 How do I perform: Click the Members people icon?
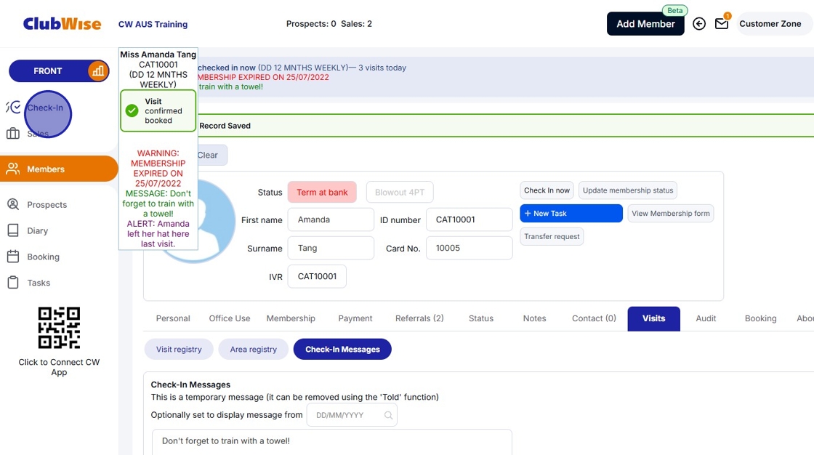(13, 169)
